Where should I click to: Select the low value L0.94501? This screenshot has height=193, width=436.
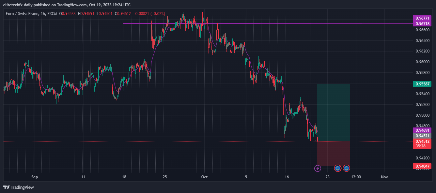pyautogui.click(x=105, y=13)
